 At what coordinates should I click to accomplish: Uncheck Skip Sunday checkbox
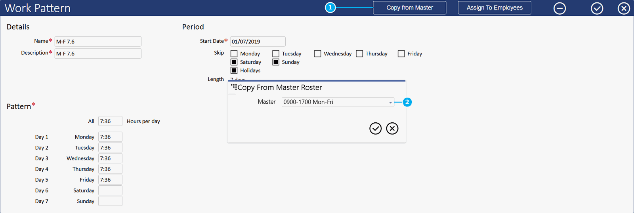pyautogui.click(x=276, y=62)
